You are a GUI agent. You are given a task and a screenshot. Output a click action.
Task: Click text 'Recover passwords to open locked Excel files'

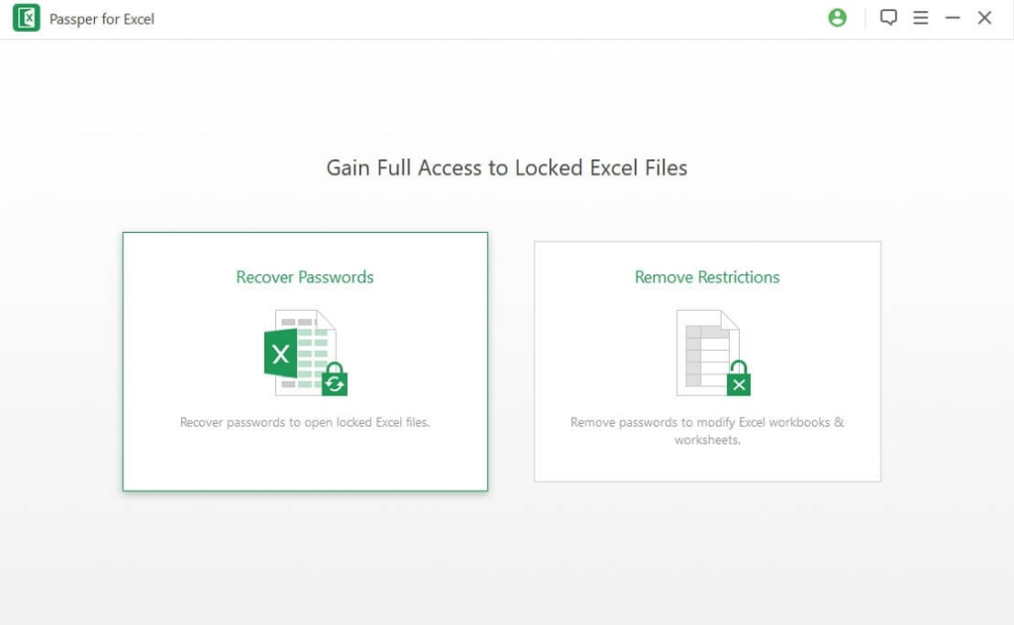304,422
